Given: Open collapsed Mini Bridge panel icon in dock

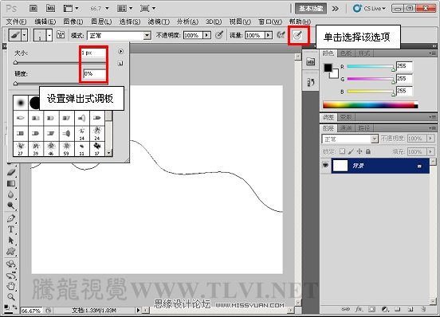Looking at the screenshot, I should (310, 61).
